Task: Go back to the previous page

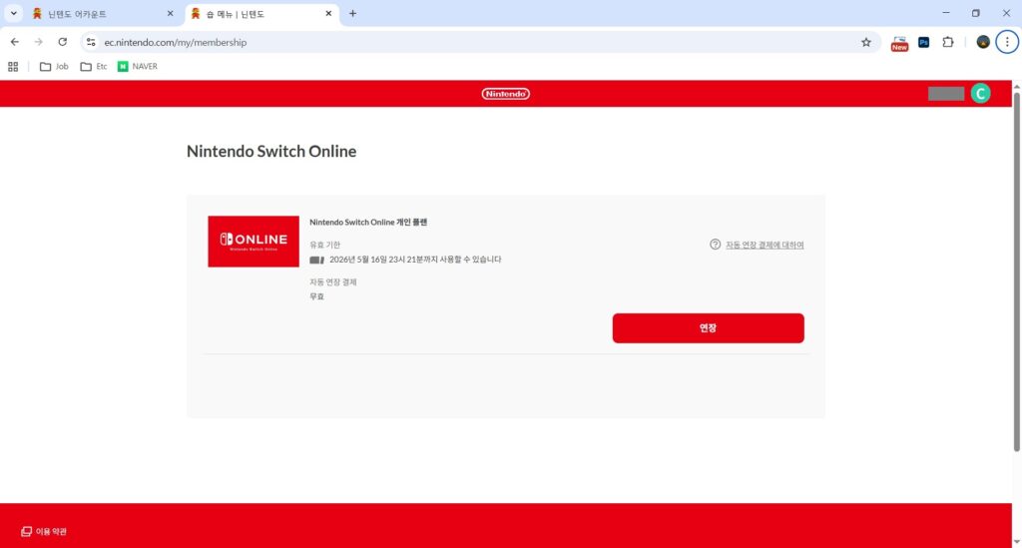Action: pyautogui.click(x=14, y=42)
